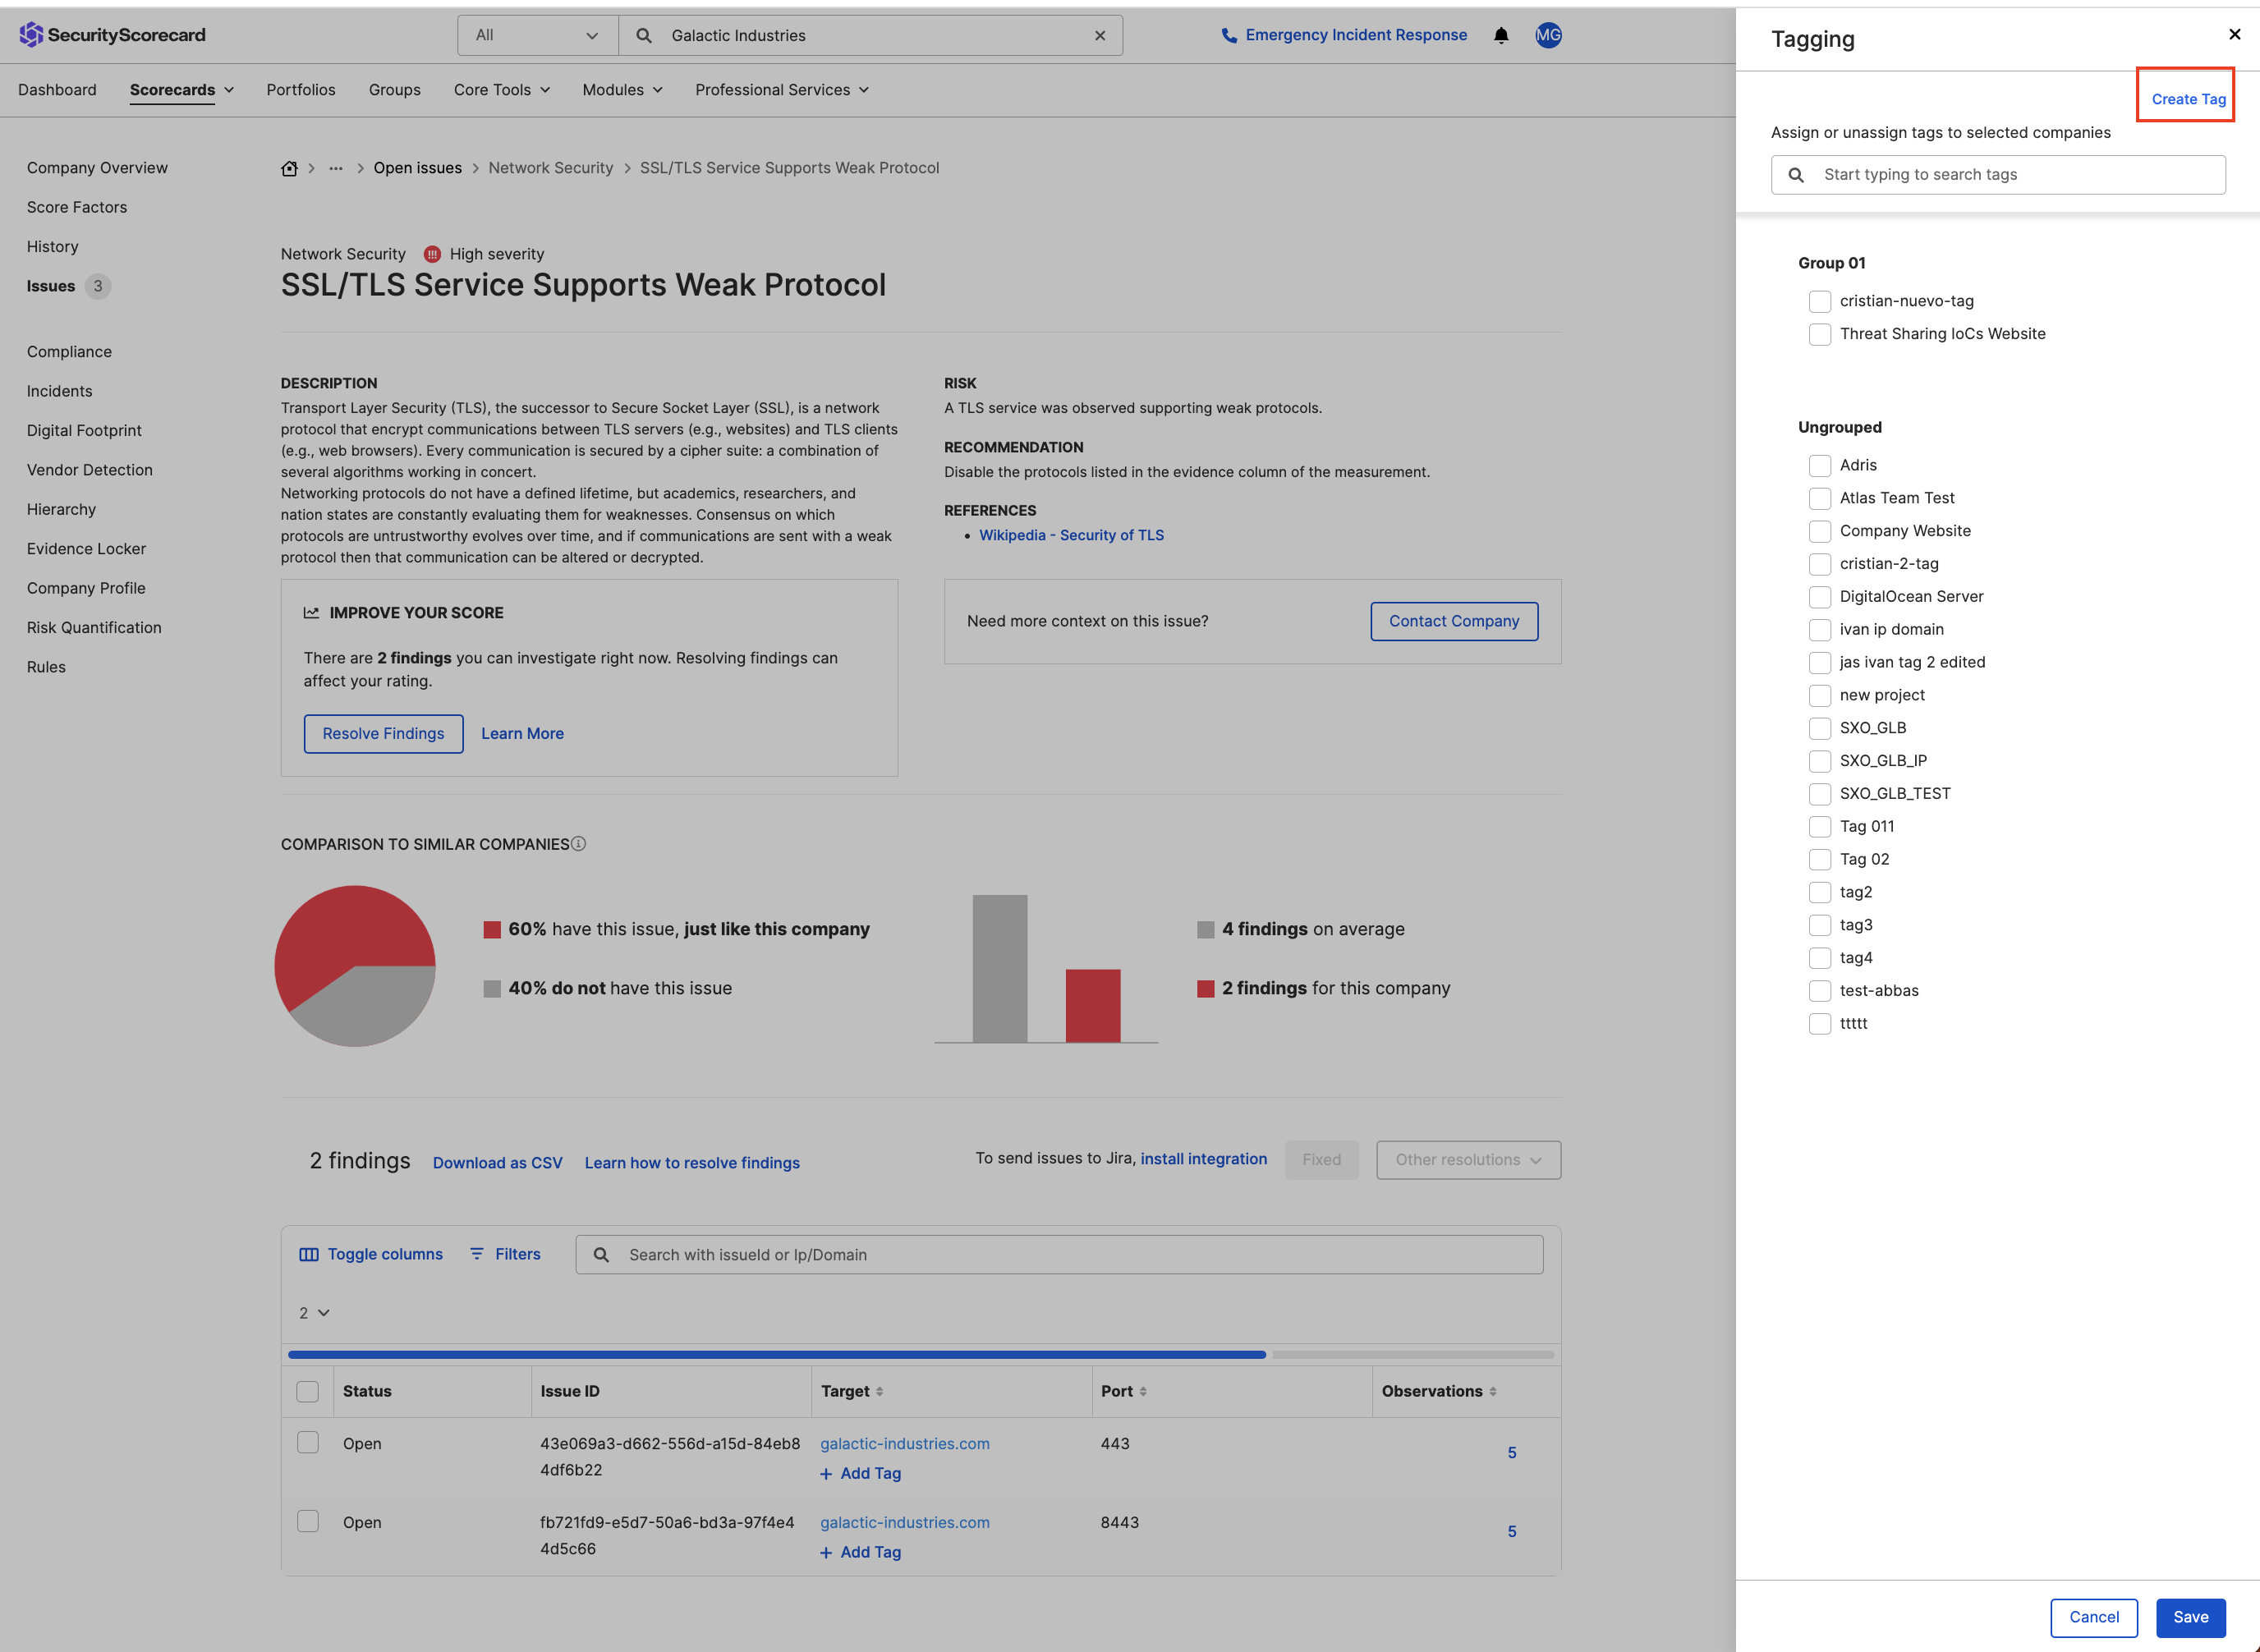Select the finding row with port 443
The width and height of the screenshot is (2260, 1652).
(x=308, y=1443)
